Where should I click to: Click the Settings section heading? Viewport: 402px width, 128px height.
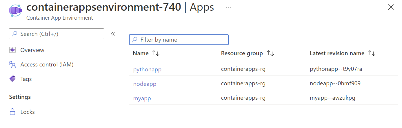[20, 97]
